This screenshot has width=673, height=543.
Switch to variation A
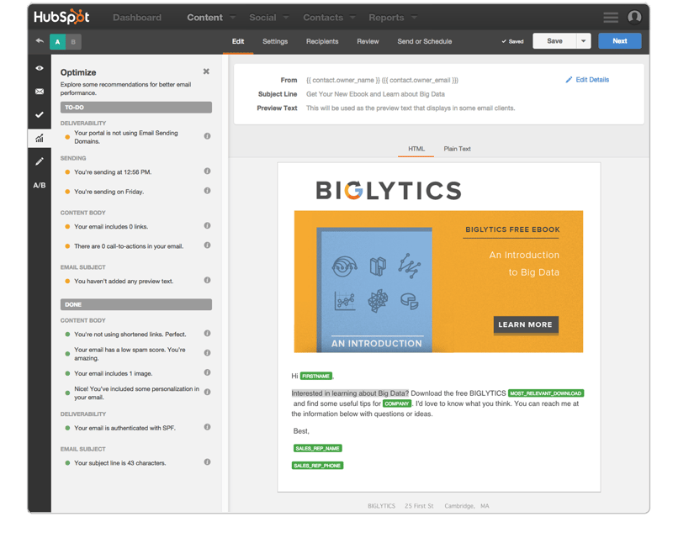pyautogui.click(x=57, y=41)
